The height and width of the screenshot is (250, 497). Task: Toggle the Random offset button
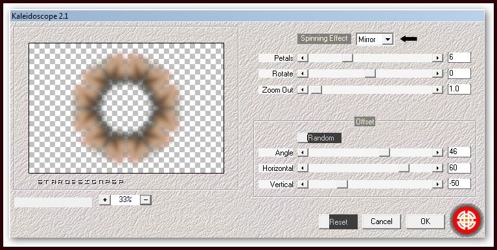click(319, 138)
